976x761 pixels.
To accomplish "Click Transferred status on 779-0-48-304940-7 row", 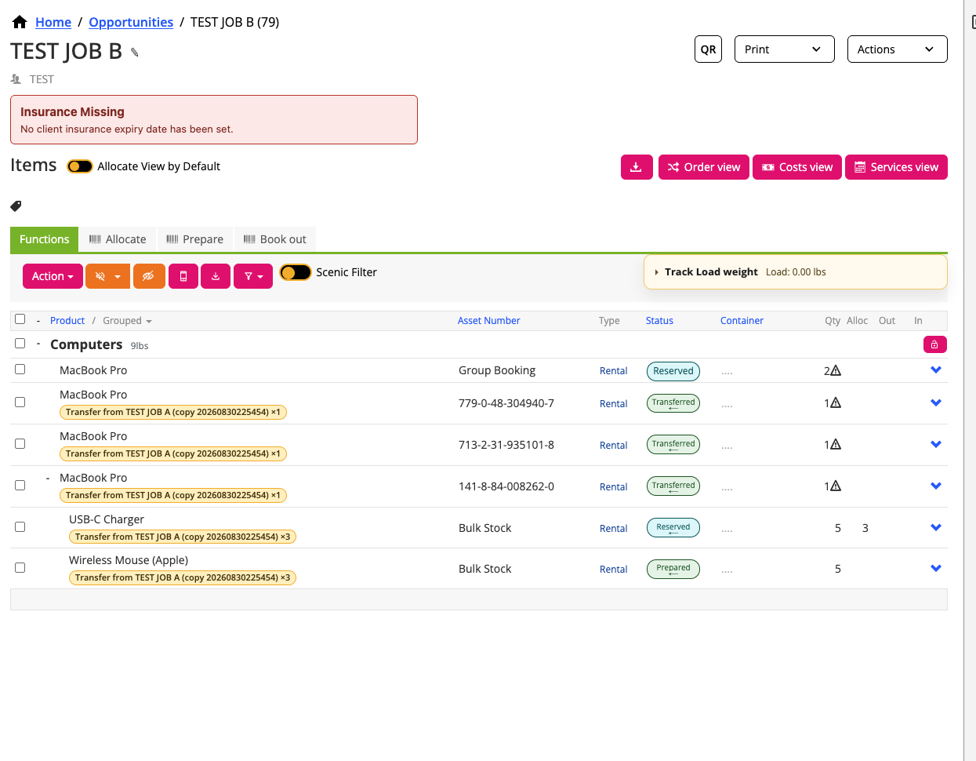I will pyautogui.click(x=673, y=403).
